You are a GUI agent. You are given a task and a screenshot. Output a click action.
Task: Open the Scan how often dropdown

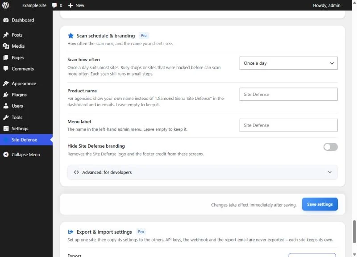288,63
